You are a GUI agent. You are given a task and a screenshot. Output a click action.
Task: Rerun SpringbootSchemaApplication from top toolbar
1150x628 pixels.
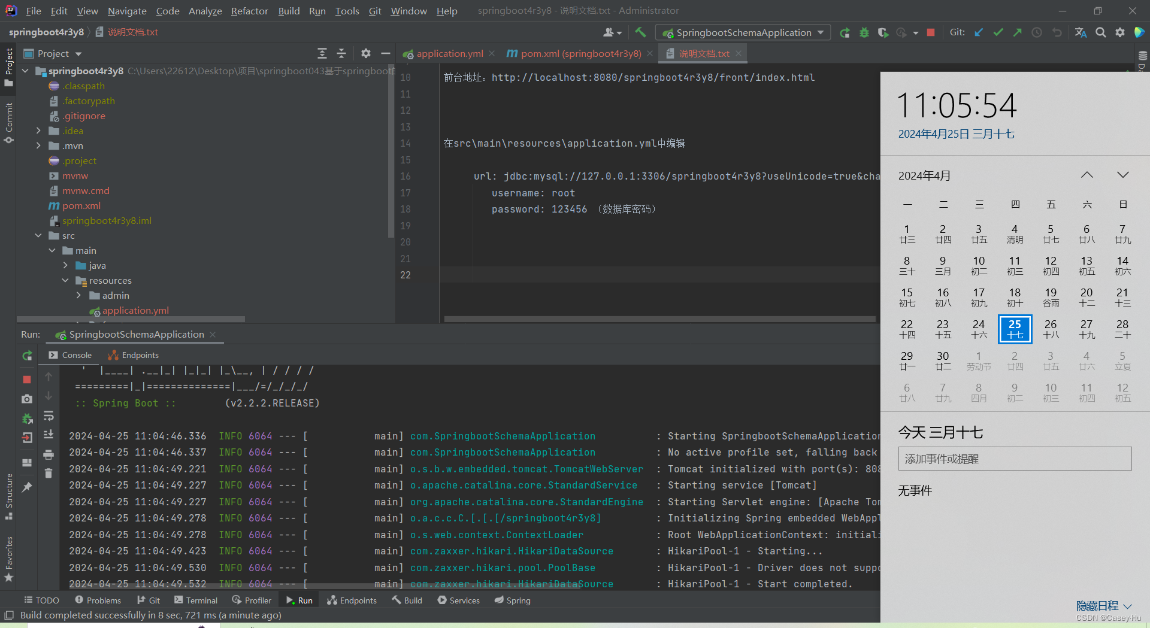pyautogui.click(x=845, y=32)
